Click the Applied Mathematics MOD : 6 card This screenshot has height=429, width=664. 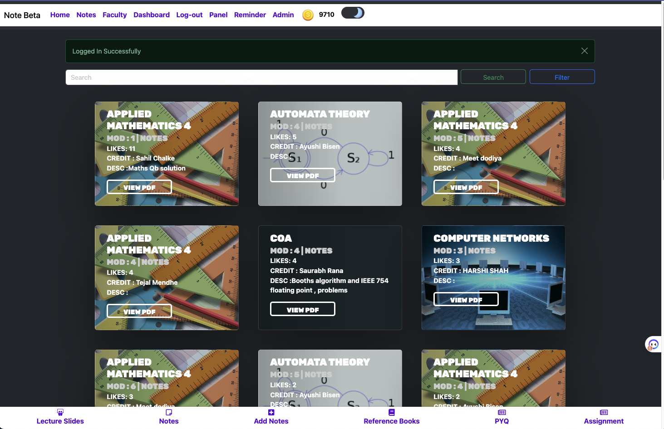(167, 379)
